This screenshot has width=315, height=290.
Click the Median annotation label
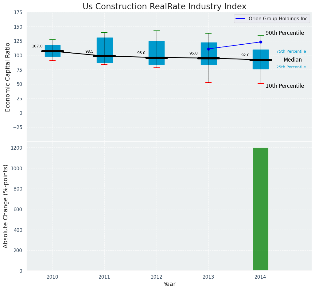tap(293, 60)
